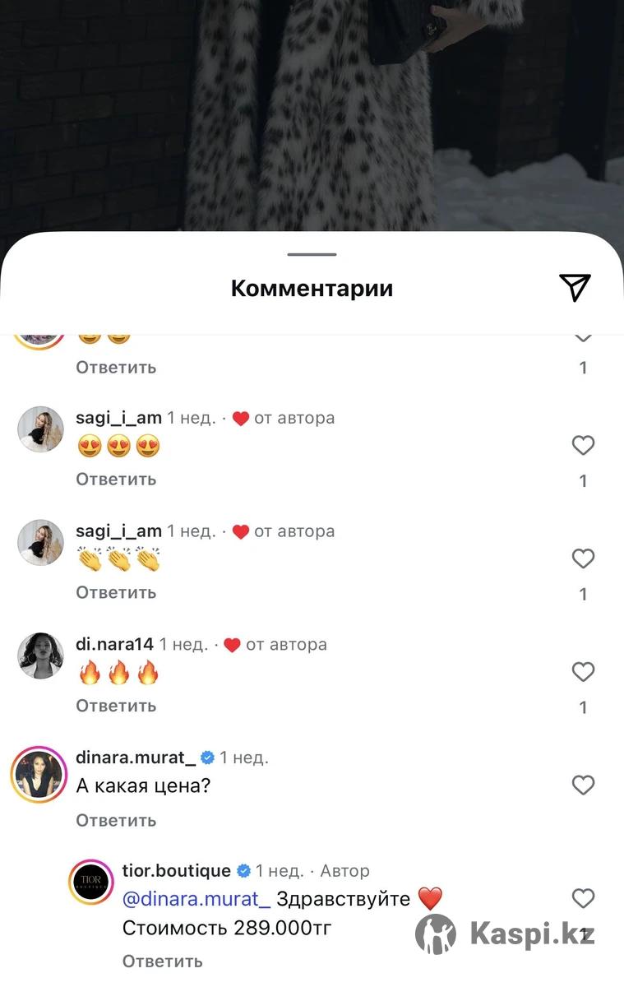Viewport: 624px width, 987px height.
Task: Tap the comments sheet drag handle
Action: pyautogui.click(x=312, y=255)
